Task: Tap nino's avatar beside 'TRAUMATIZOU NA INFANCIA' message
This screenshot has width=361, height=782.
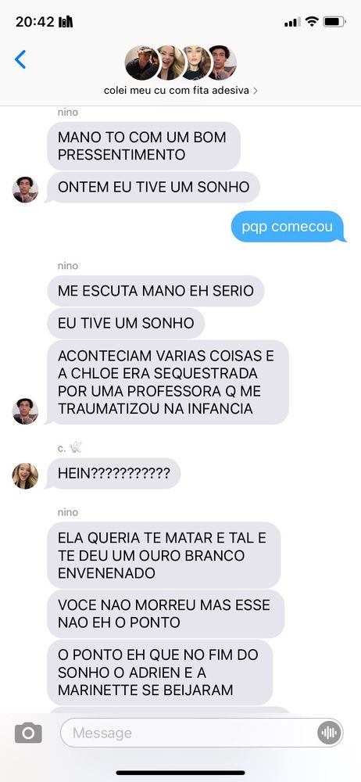Action: [x=25, y=411]
